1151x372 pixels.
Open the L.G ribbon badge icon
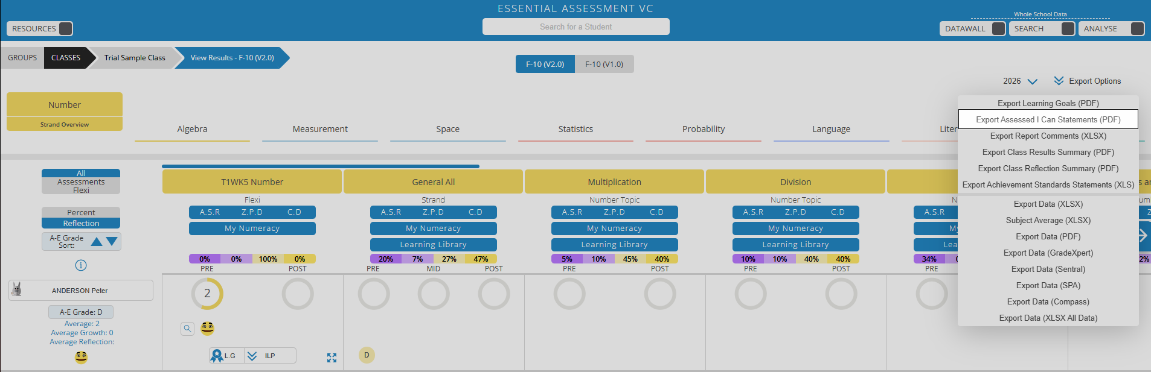coord(217,356)
